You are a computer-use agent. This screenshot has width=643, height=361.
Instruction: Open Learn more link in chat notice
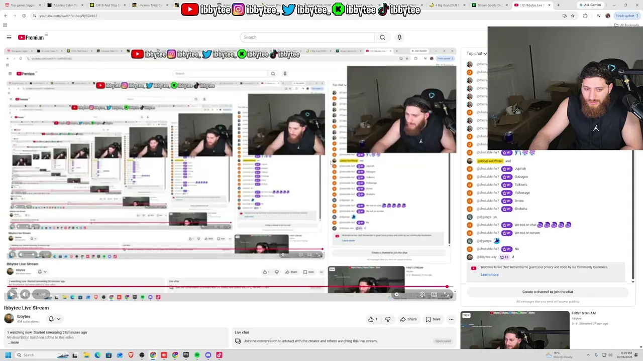point(489,275)
